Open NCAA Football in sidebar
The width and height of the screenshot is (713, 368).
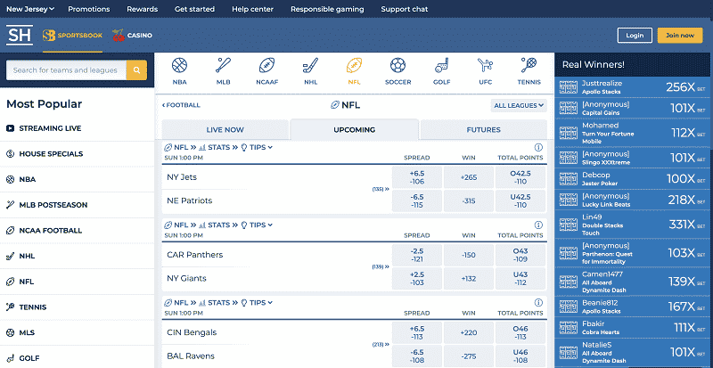pos(77,230)
